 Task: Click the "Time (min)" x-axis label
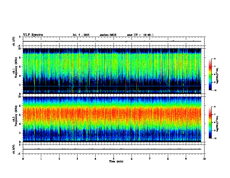click(x=116, y=161)
